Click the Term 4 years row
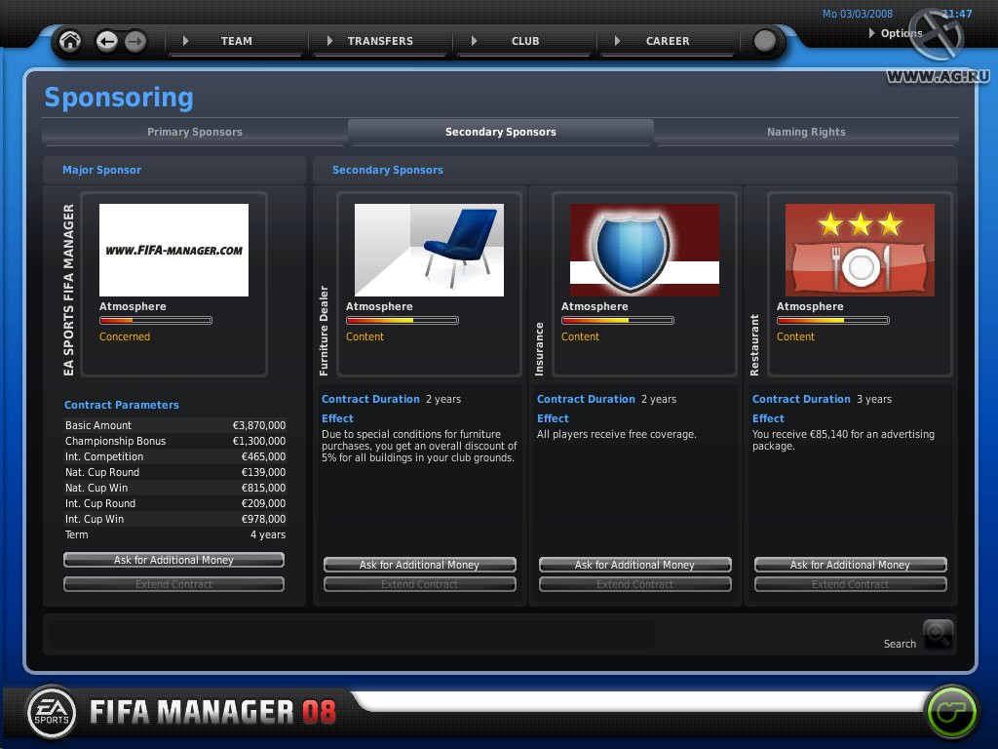 [x=175, y=534]
